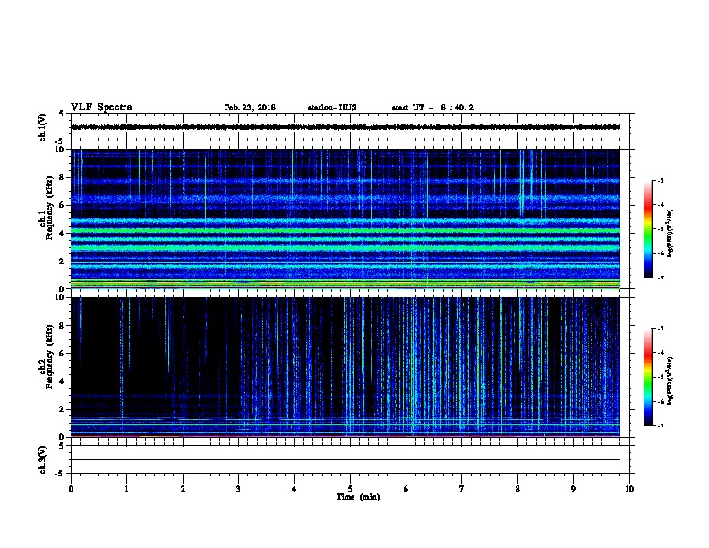Click the ch.3(V) axis "-5" tick label
The width and height of the screenshot is (709, 548).
pyautogui.click(x=60, y=474)
